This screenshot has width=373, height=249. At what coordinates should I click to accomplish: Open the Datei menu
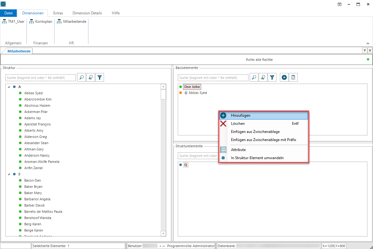coord(9,13)
